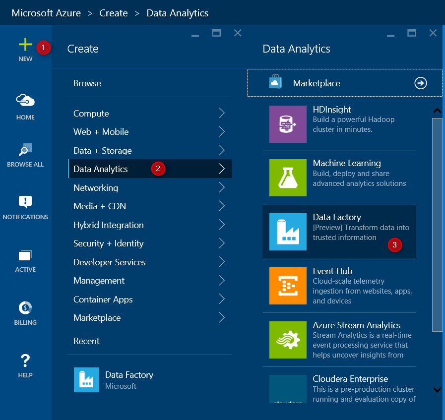445x420 pixels.
Task: Open recent Data Factory Microsoft item
Action: 150,380
